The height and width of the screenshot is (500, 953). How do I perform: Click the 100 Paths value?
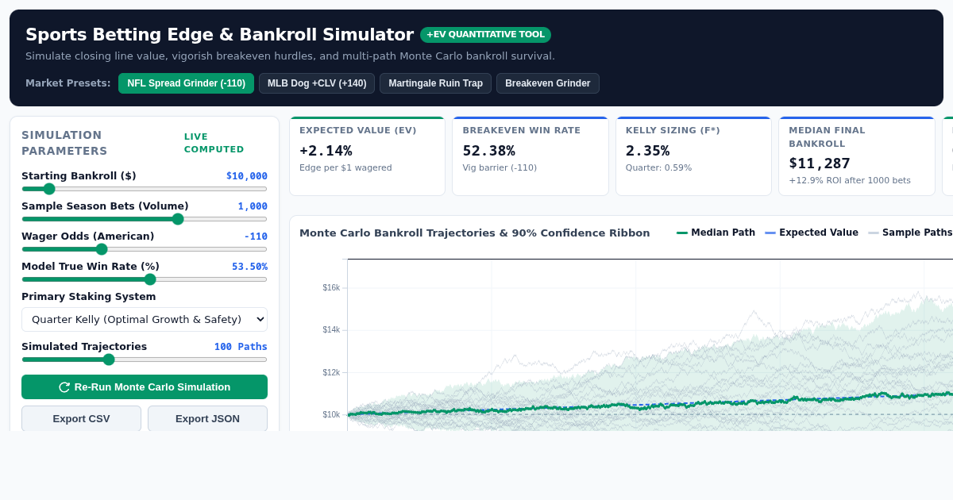pos(241,347)
